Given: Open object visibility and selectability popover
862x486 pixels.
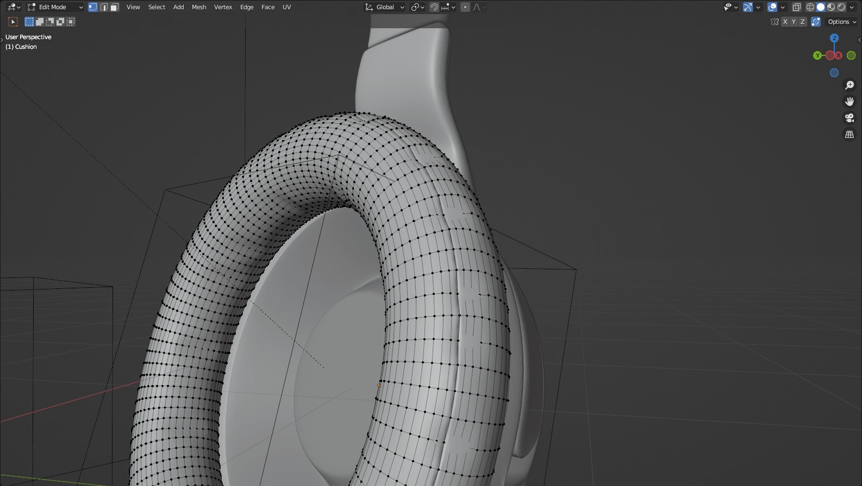Looking at the screenshot, I should [x=730, y=7].
